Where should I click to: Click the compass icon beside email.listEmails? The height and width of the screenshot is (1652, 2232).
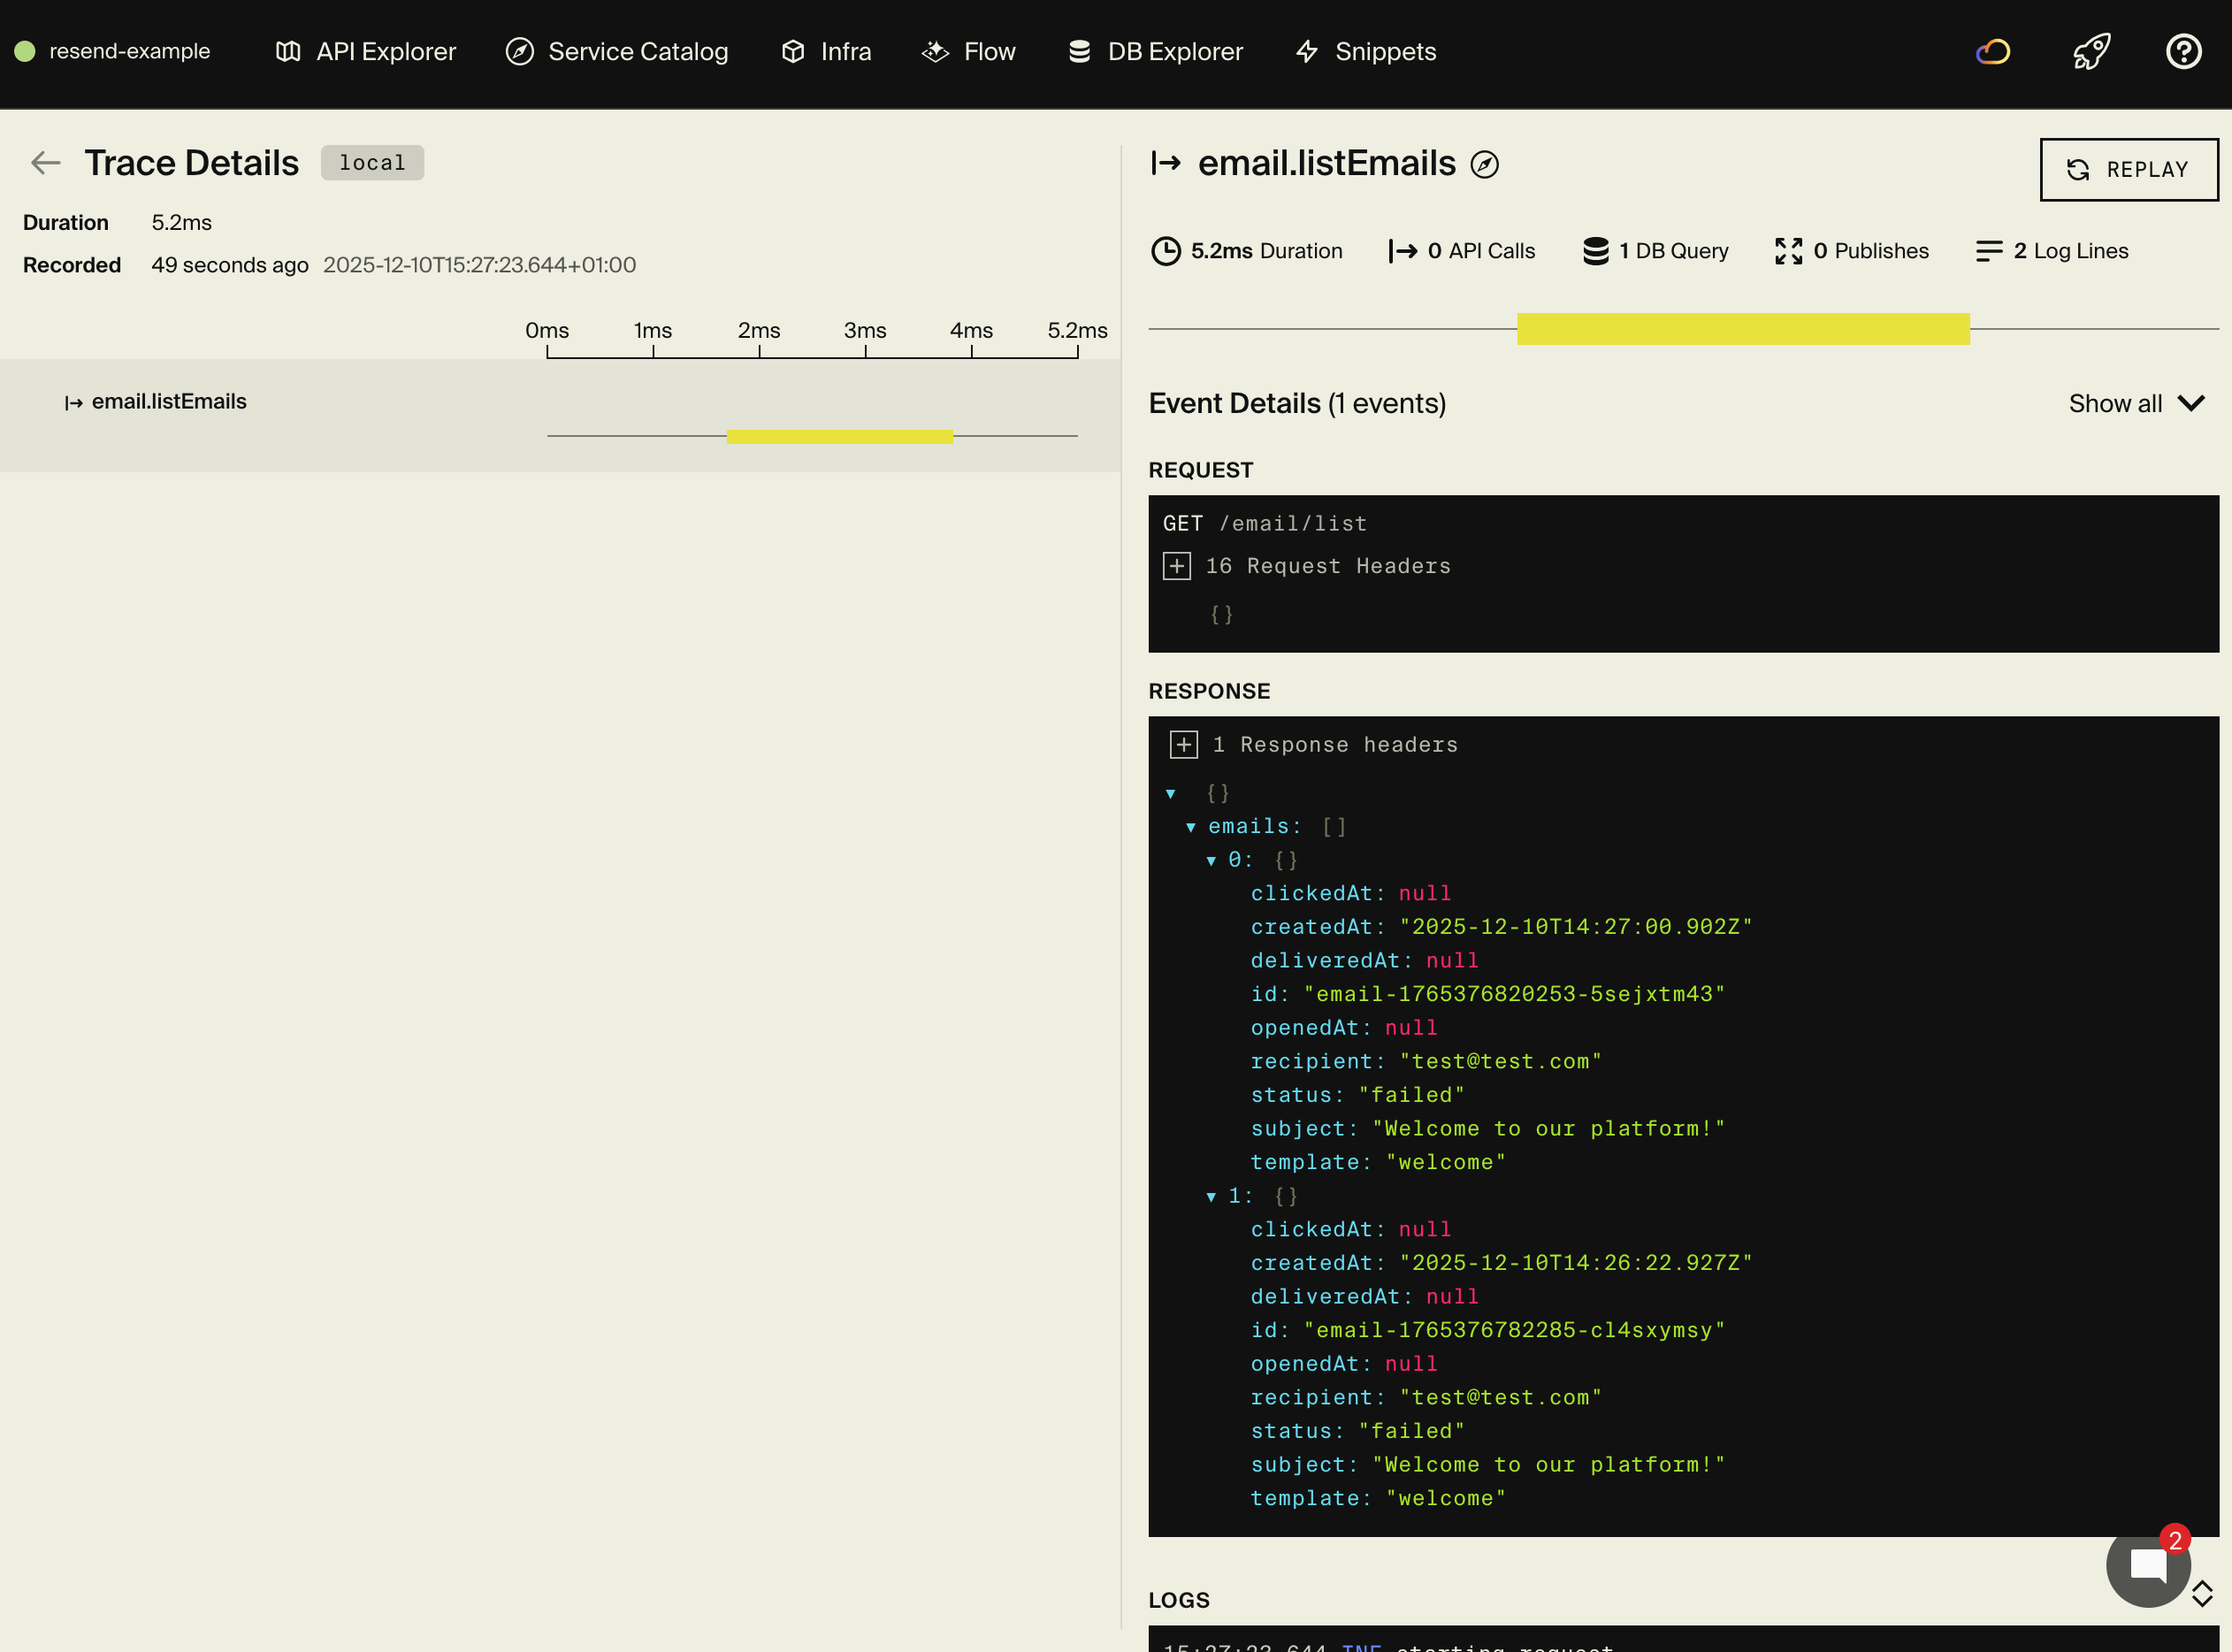1486,164
